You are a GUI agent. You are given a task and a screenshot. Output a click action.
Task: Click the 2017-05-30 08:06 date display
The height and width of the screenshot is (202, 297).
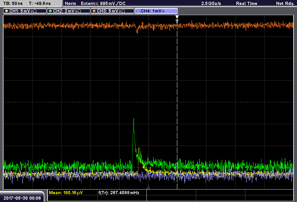tap(22, 198)
